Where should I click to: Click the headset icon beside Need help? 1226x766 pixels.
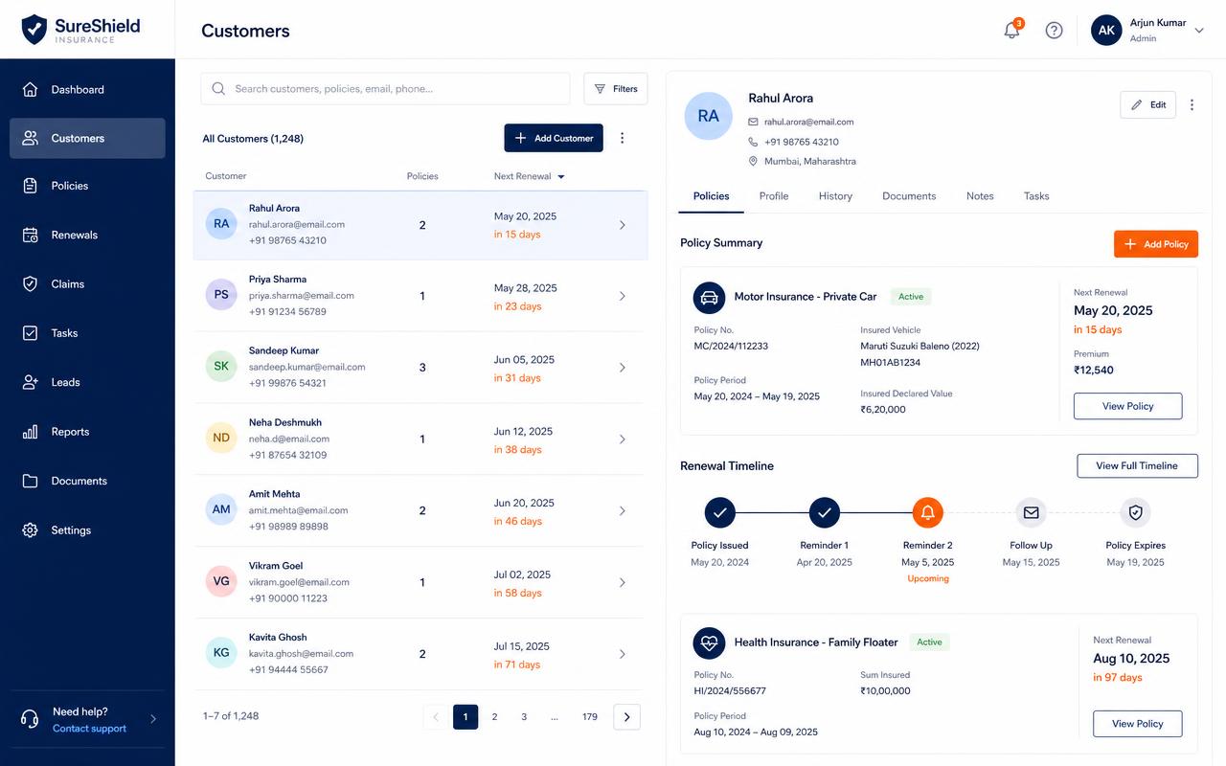[30, 719]
